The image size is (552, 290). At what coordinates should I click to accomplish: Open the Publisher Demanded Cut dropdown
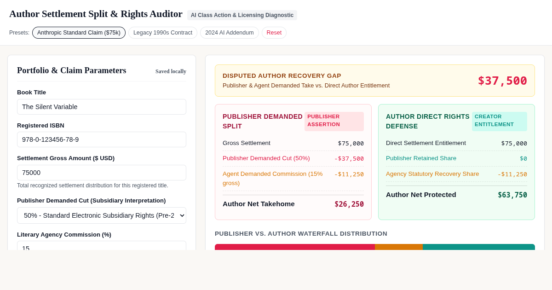tap(102, 215)
